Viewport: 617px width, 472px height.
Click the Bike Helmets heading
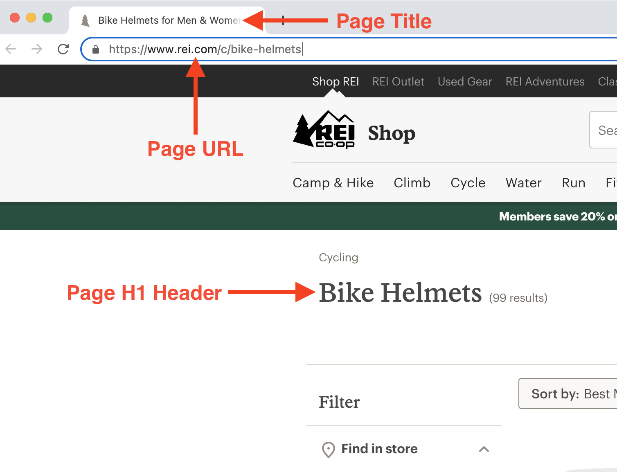(401, 293)
